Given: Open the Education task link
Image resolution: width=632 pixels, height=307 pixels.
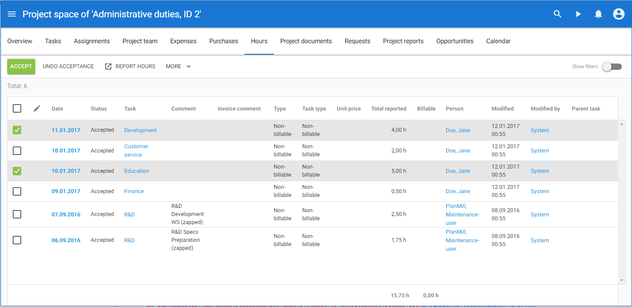Looking at the screenshot, I should pos(137,171).
